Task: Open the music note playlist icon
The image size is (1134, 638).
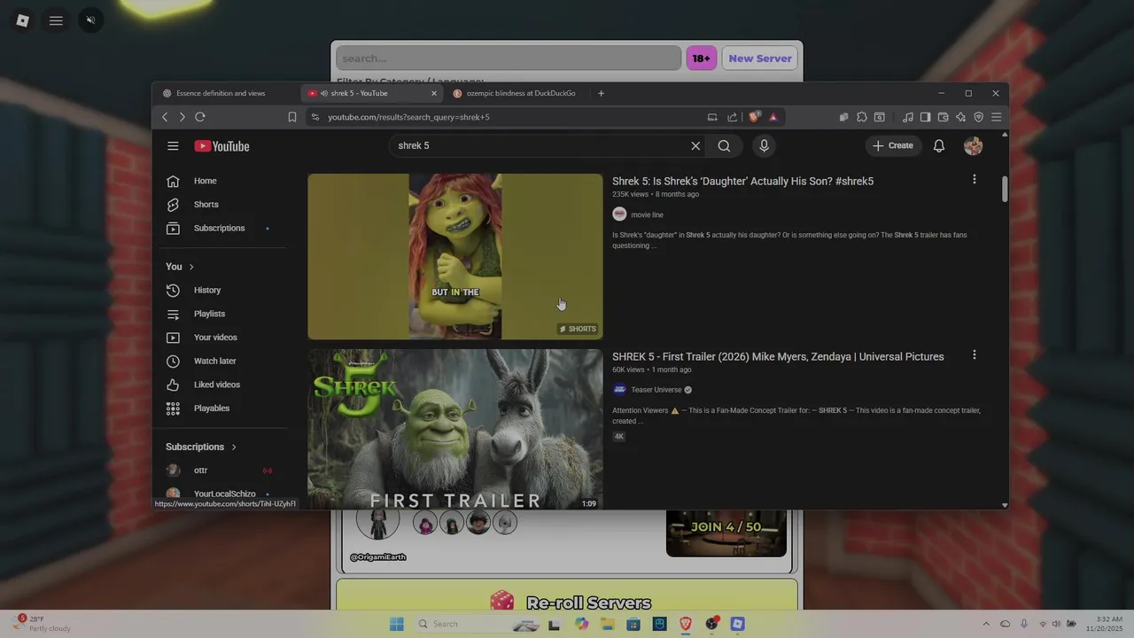Action: click(908, 117)
